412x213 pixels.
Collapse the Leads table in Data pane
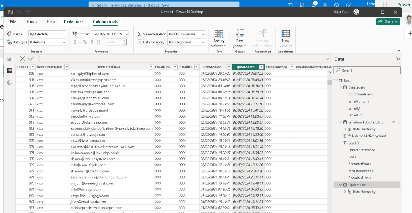336,81
